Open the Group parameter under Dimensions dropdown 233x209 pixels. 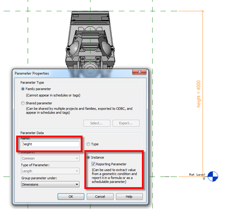click(50, 184)
